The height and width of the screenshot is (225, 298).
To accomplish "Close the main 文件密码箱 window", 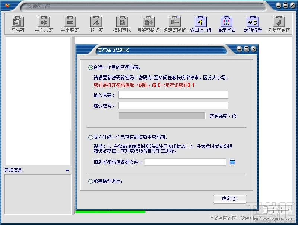I will 293,5.
